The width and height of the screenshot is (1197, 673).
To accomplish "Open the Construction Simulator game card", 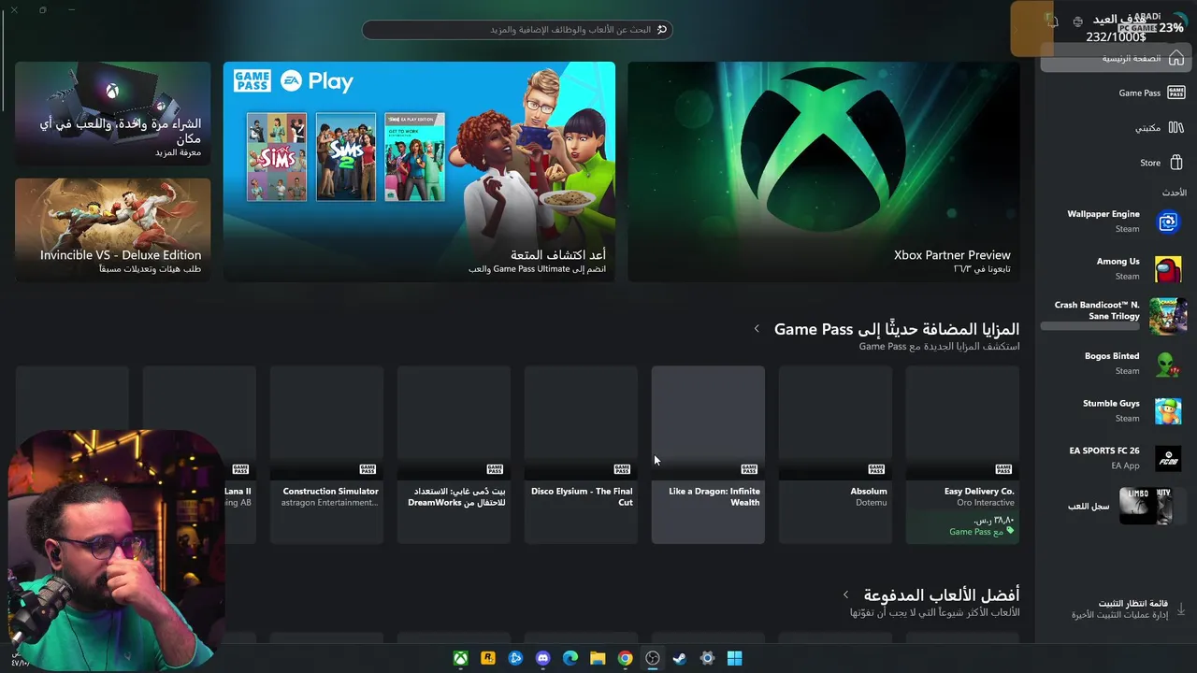I will click(x=326, y=454).
